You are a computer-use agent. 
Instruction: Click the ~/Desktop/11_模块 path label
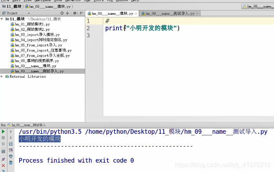click(44, 19)
